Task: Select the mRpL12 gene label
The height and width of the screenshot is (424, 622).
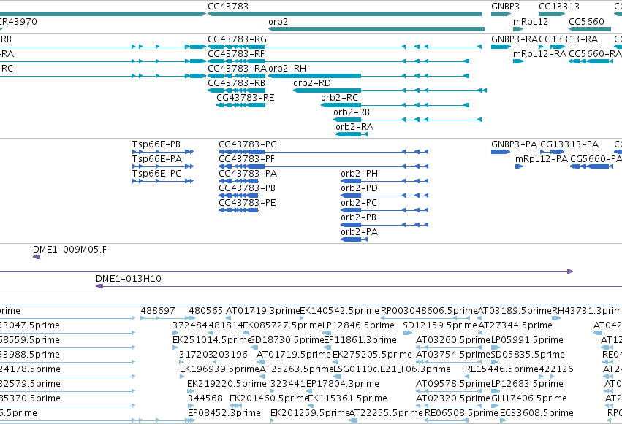Action: (x=531, y=22)
